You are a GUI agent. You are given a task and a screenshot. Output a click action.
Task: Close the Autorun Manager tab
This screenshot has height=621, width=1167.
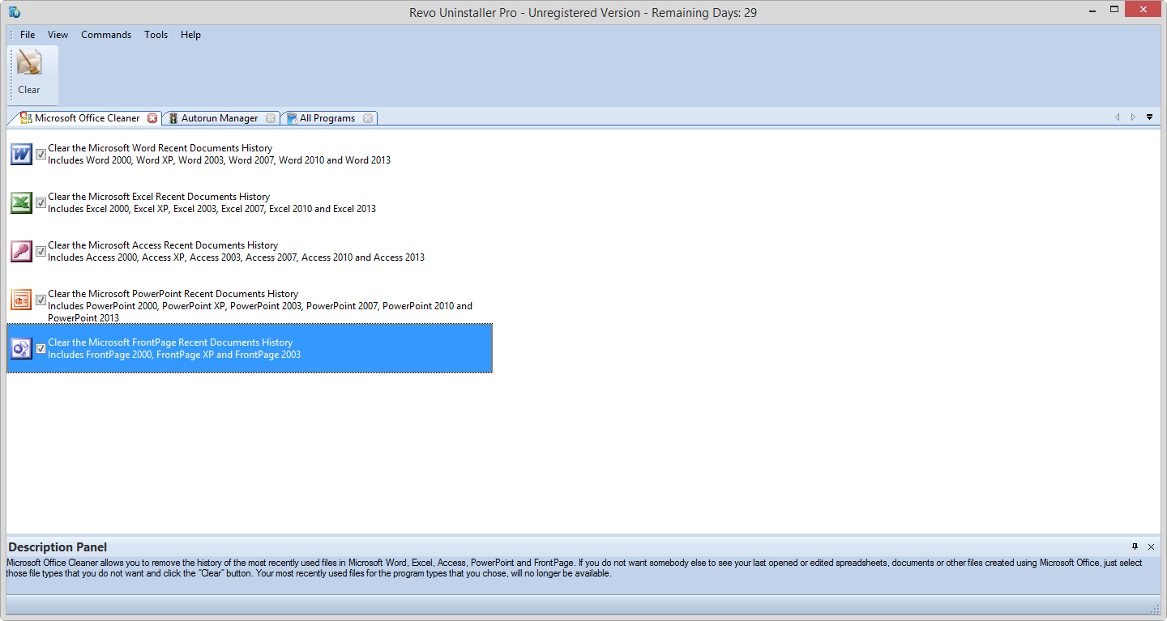point(271,118)
